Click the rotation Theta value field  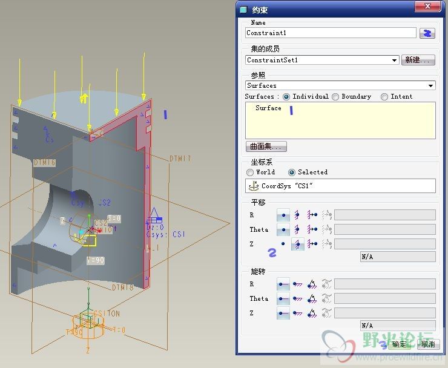385,298
